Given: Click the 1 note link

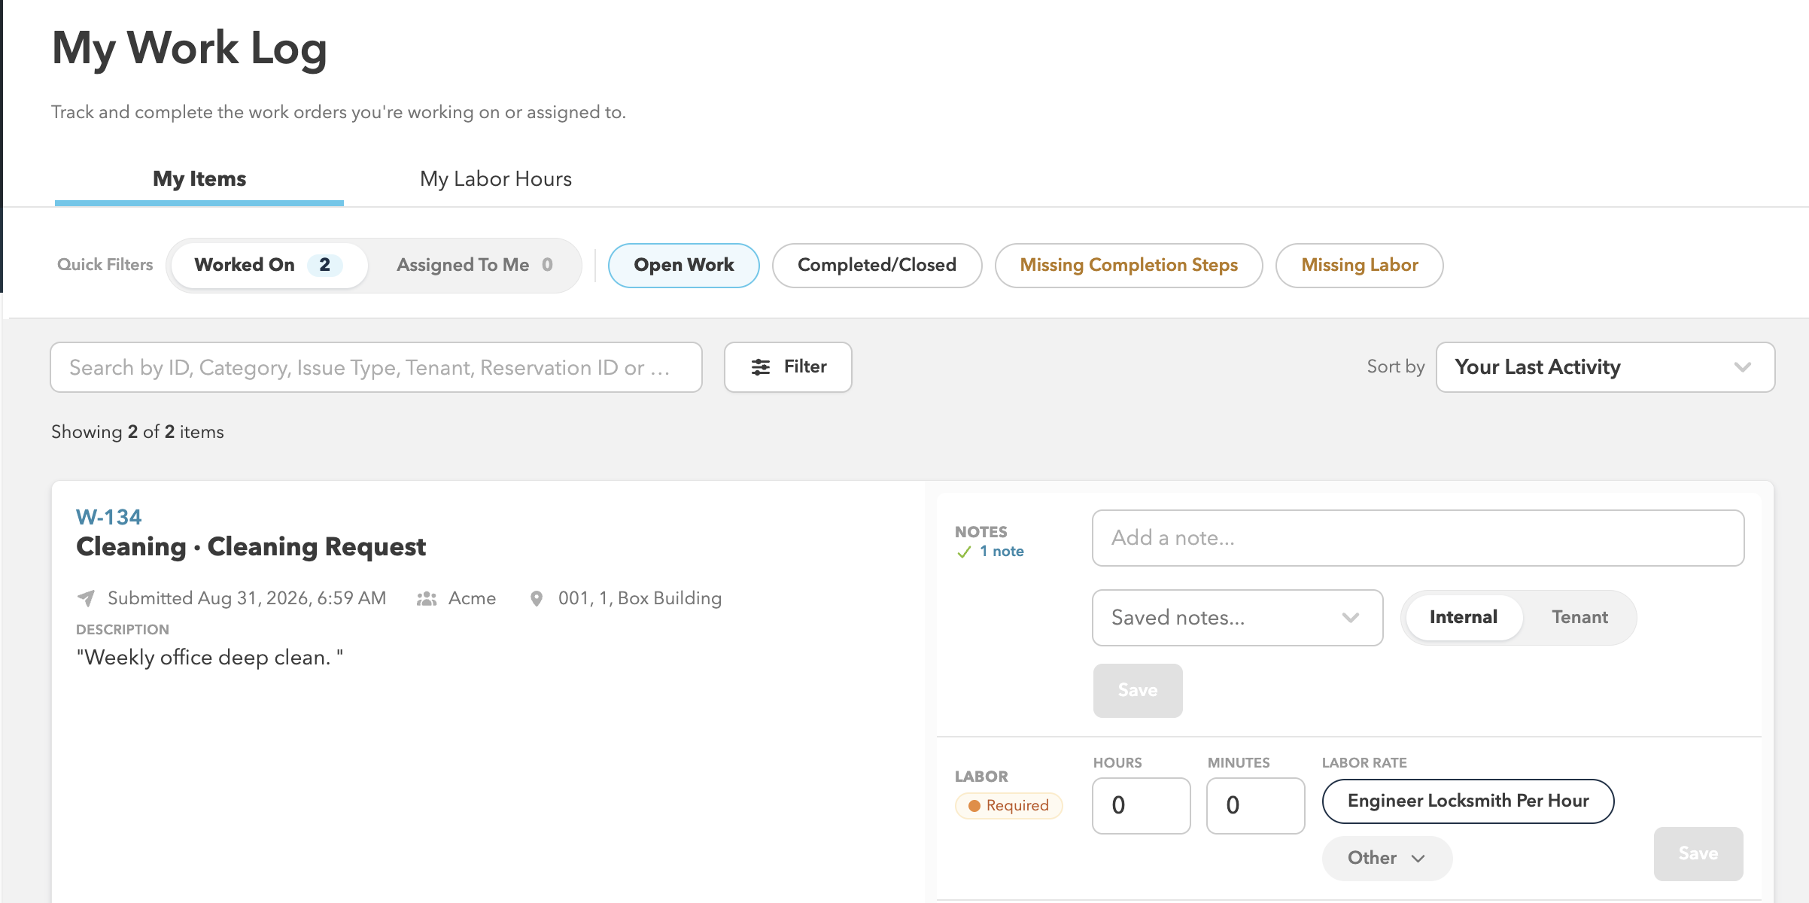Looking at the screenshot, I should [1002, 552].
